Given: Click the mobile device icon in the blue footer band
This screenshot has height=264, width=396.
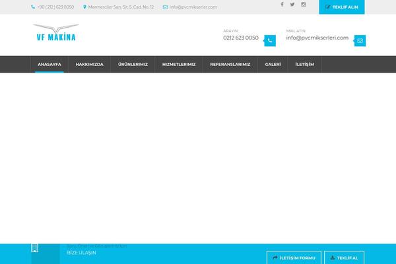Looking at the screenshot, I should coord(34,248).
